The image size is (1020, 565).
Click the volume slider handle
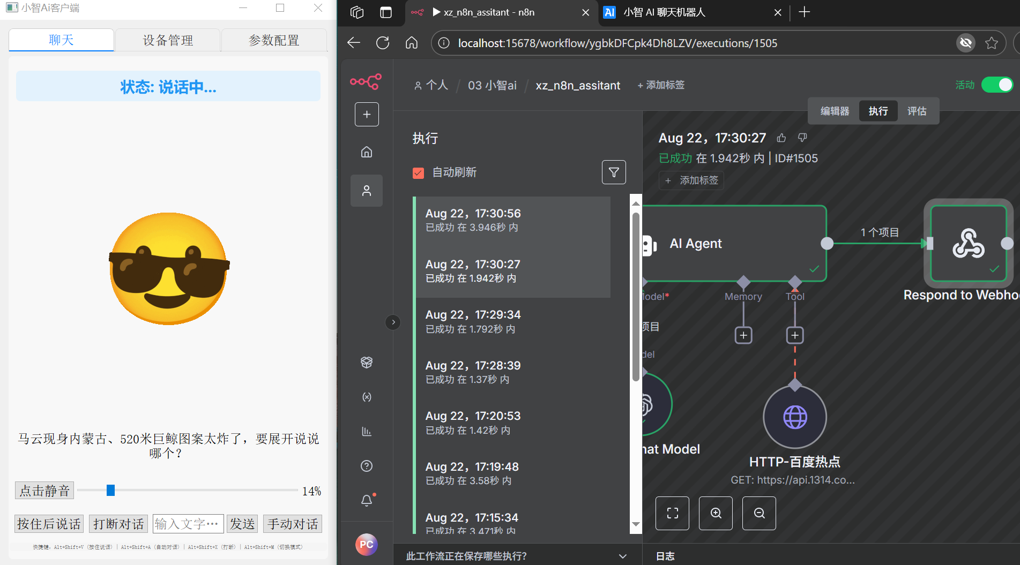coord(110,490)
